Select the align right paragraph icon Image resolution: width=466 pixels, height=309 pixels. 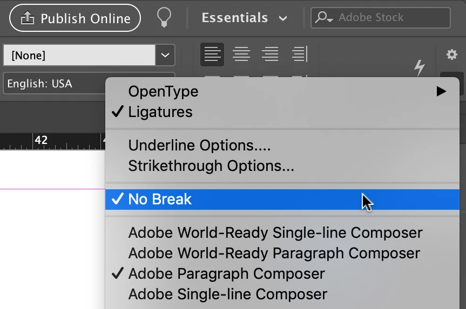pos(270,54)
